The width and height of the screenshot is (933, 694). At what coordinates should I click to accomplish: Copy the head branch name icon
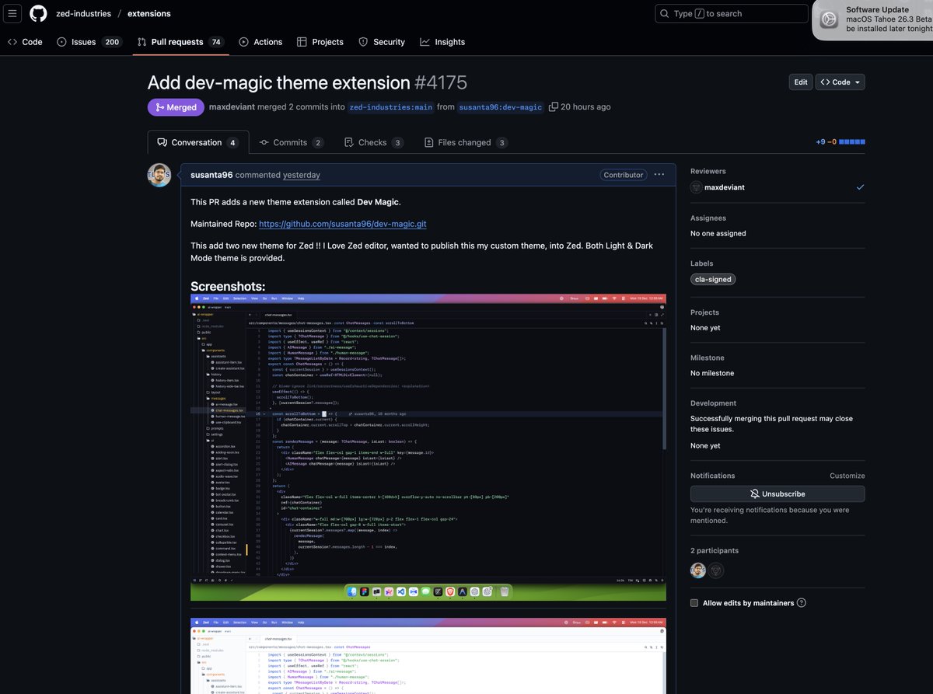(x=554, y=107)
